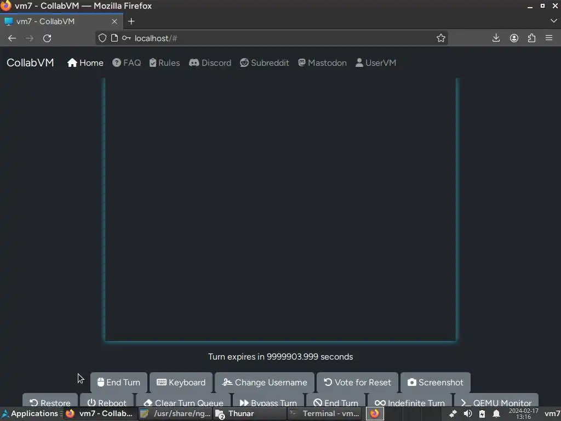Open the vm7 user menu in panel
Screen dimensions: 561x421
(552, 414)
